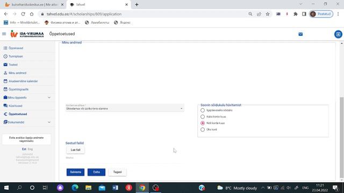
Task: Switch language to Est
Action: tap(24, 149)
